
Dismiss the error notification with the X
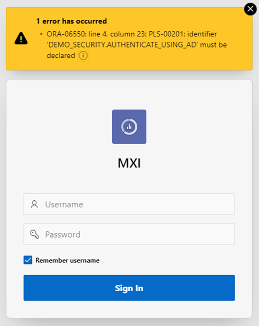250,9
